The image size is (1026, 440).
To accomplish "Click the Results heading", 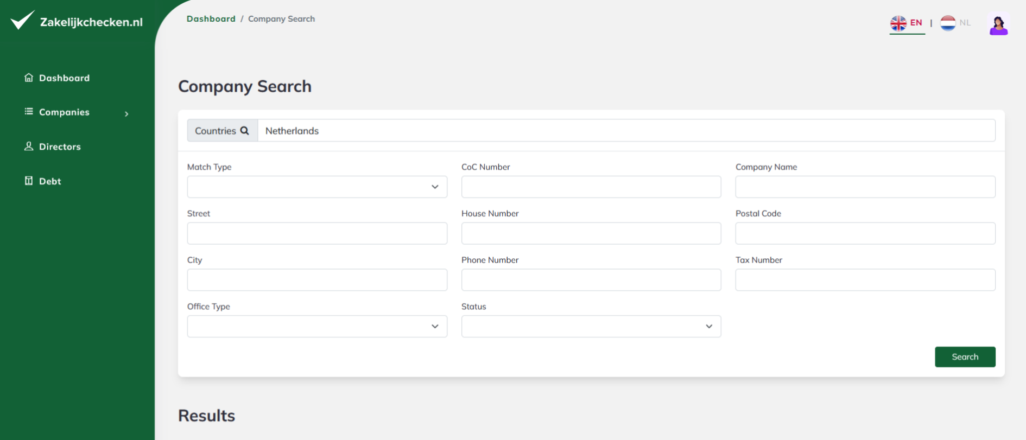I will (206, 416).
